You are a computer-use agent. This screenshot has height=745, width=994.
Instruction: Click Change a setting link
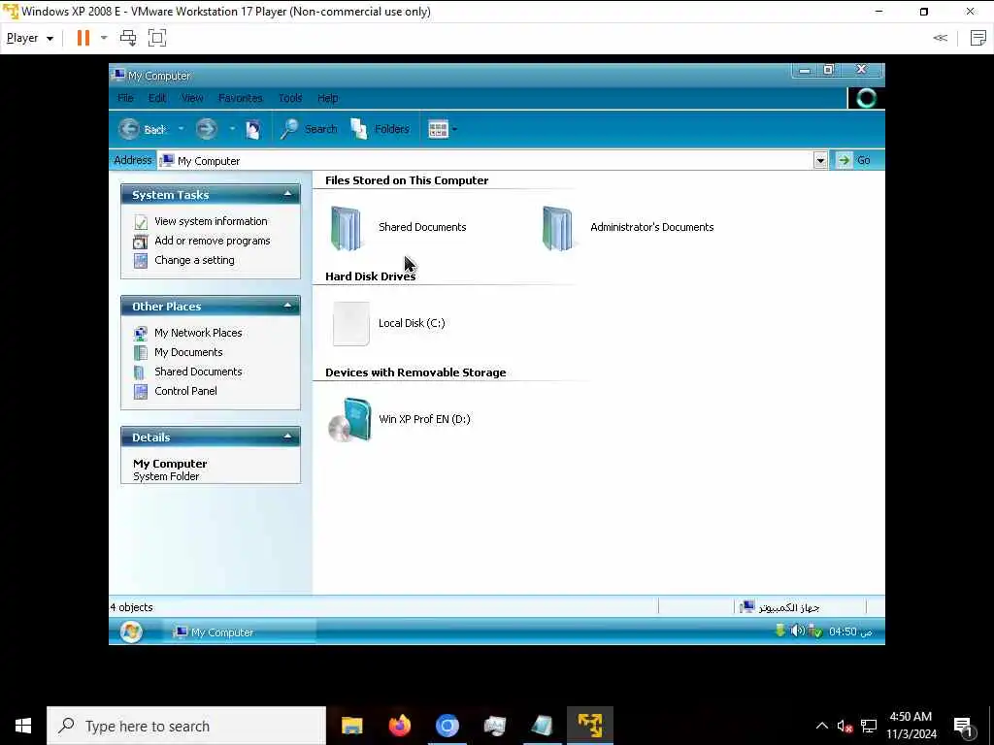point(194,260)
